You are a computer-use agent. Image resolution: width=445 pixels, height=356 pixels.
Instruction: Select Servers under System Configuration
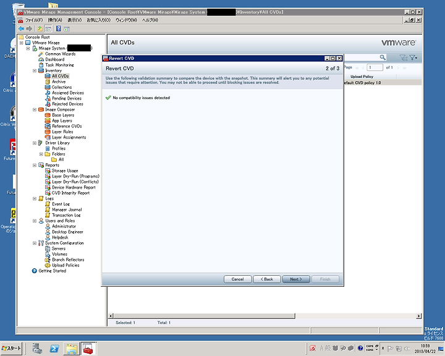59,248
